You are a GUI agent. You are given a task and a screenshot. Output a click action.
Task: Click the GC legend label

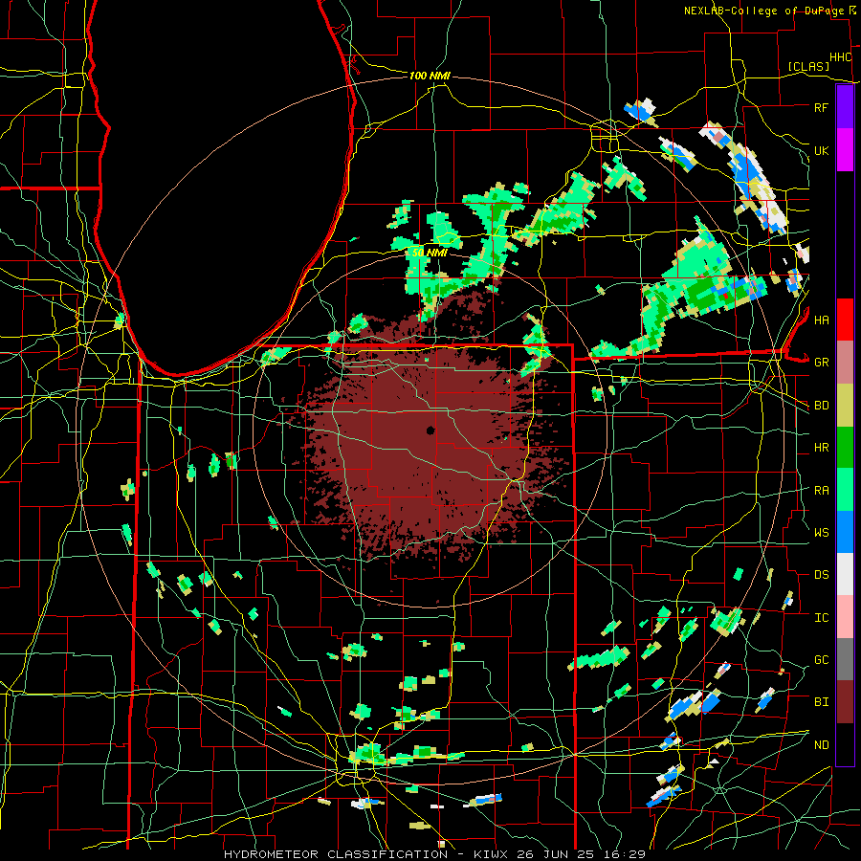click(x=822, y=659)
